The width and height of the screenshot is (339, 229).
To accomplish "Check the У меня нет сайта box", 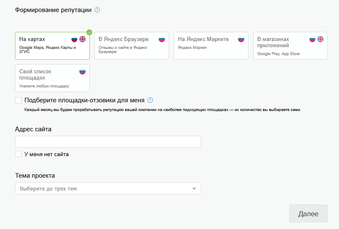I will (18, 154).
